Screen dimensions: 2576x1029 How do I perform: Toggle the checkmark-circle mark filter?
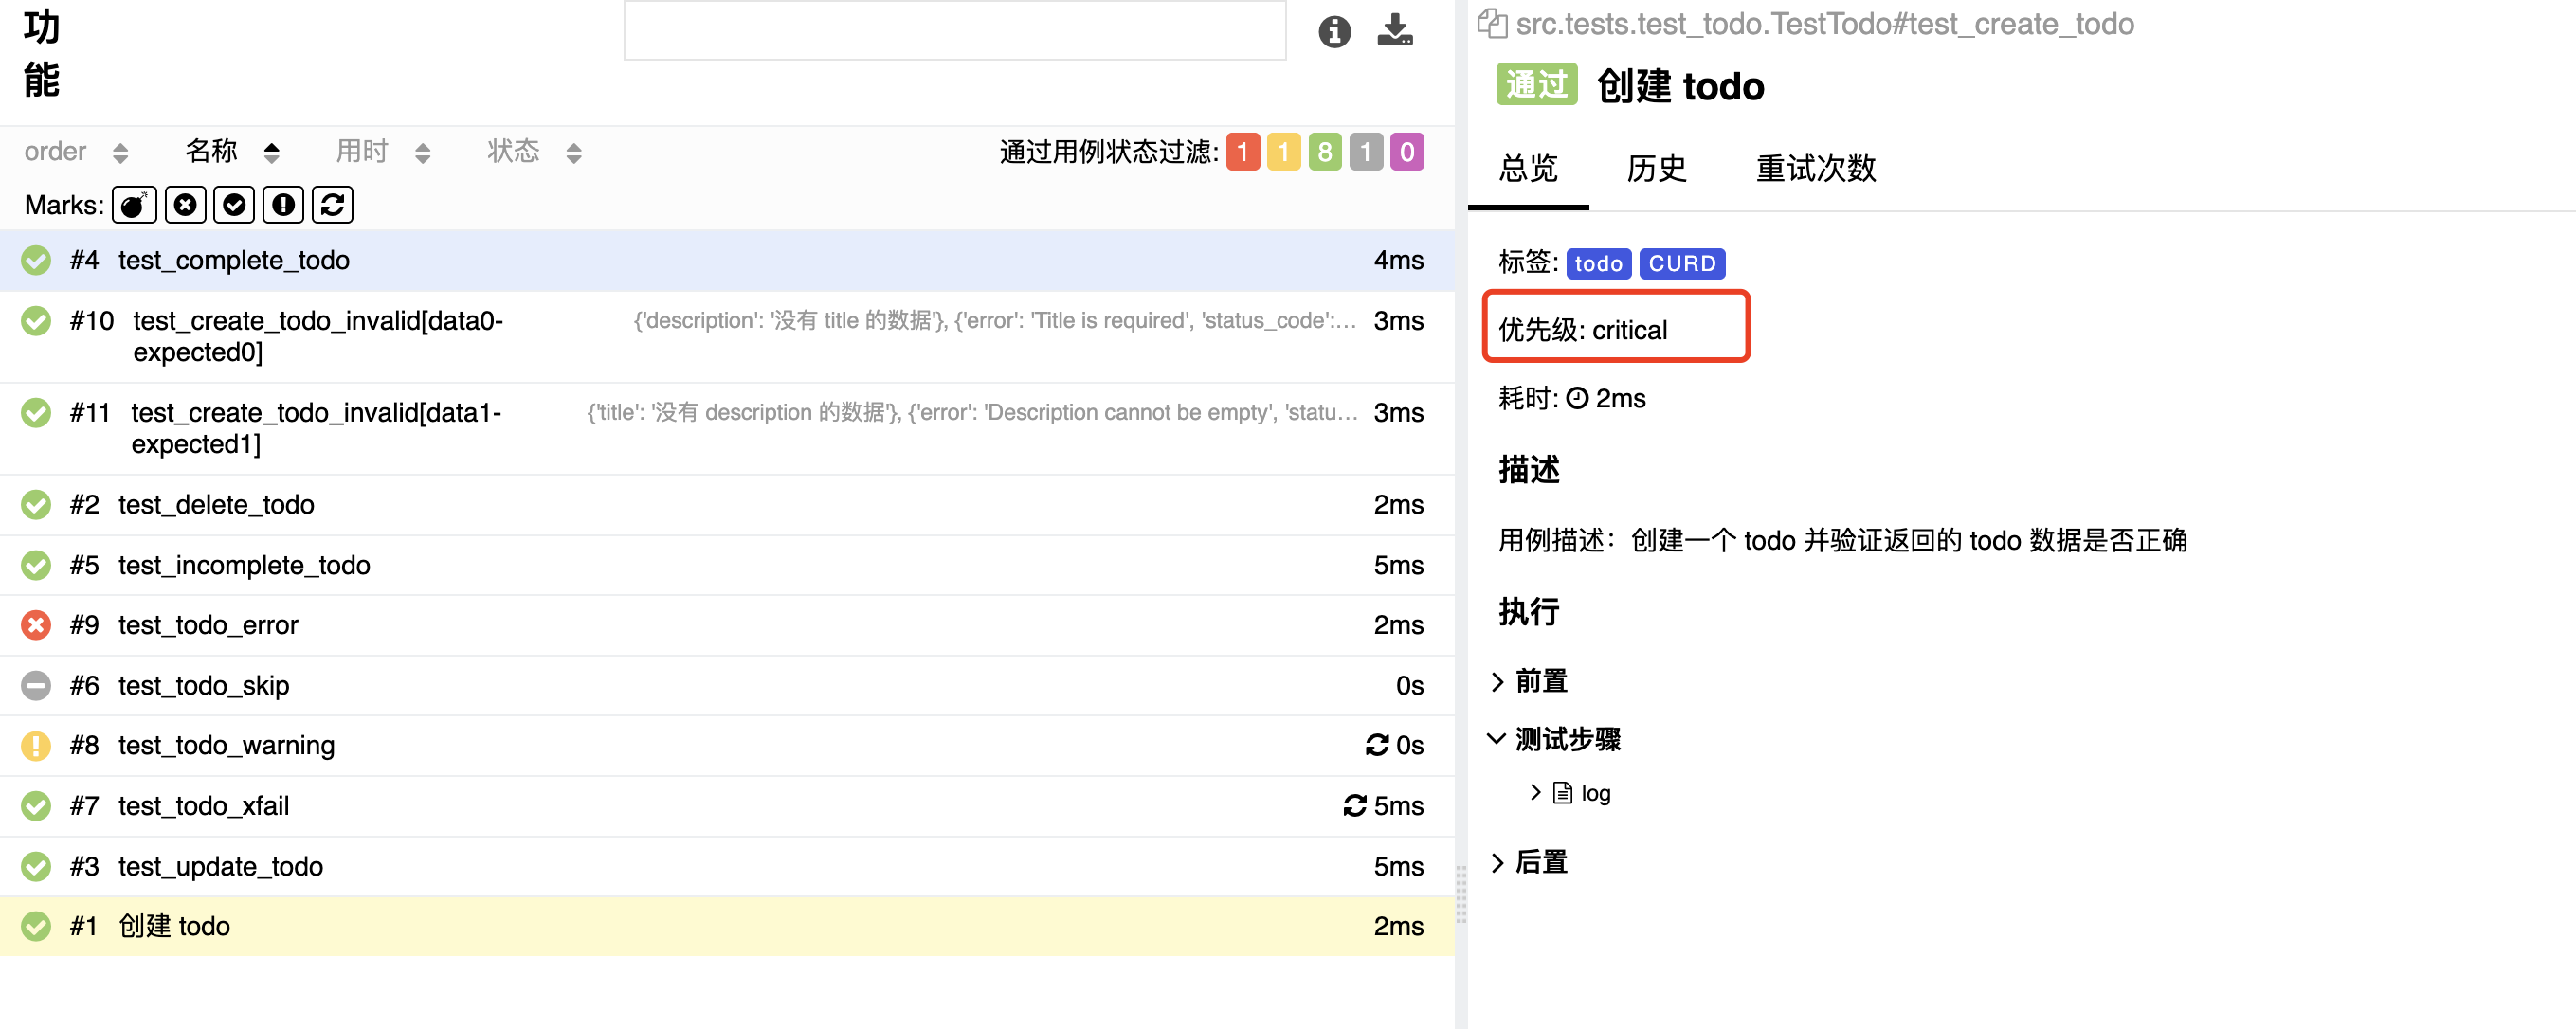[x=234, y=205]
